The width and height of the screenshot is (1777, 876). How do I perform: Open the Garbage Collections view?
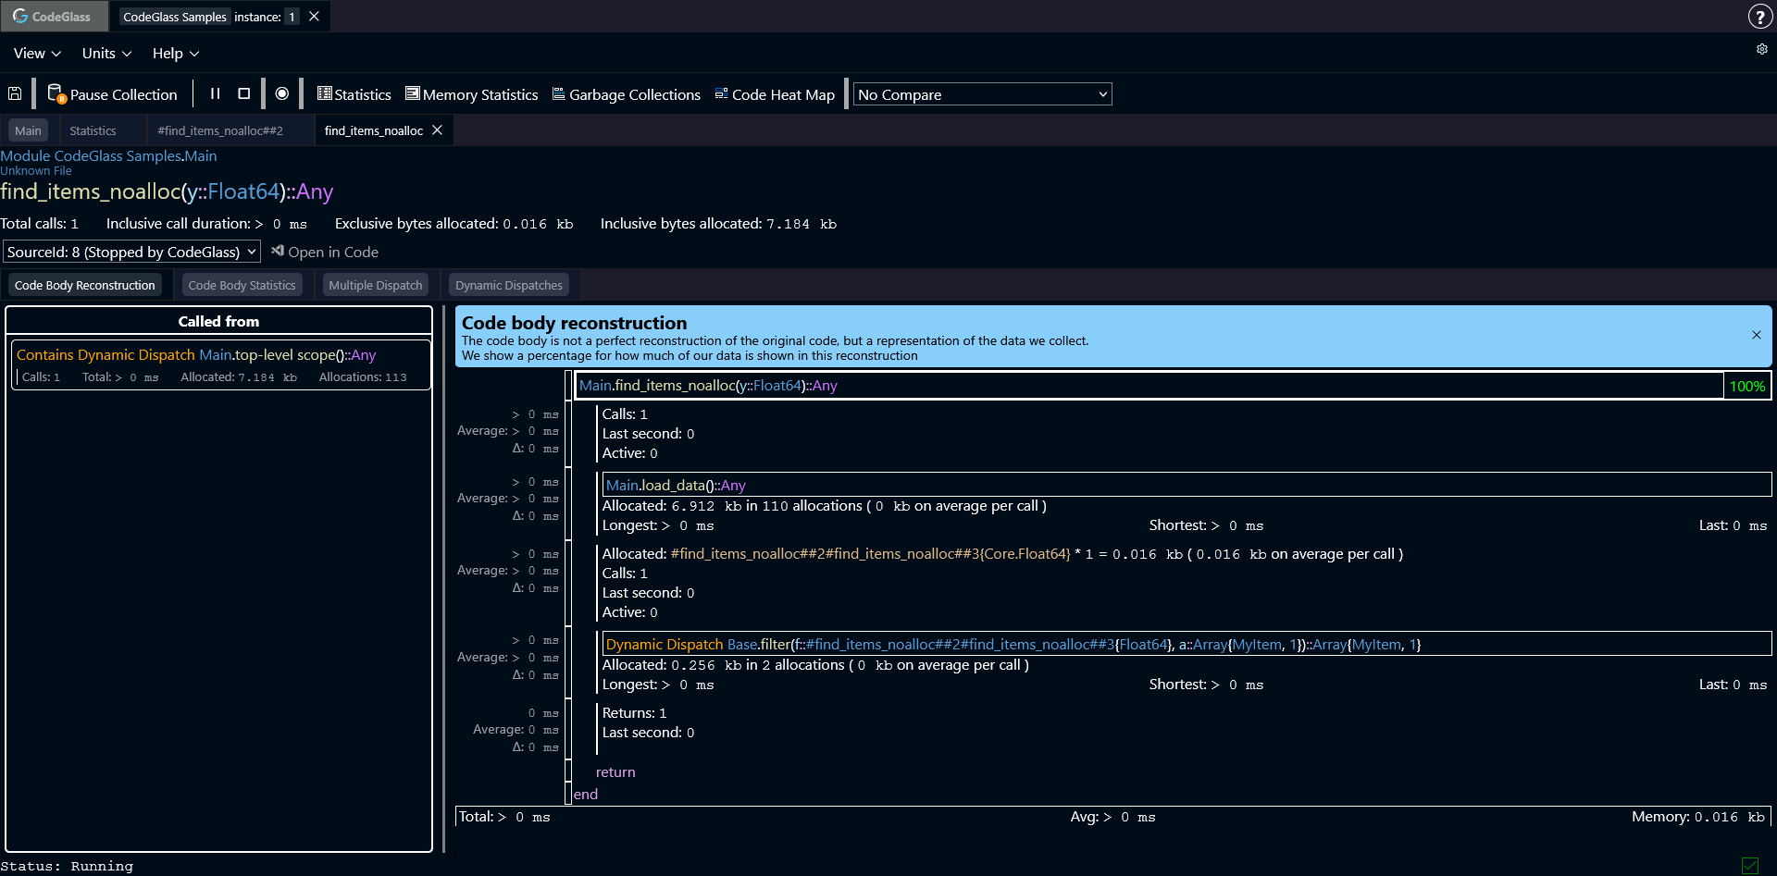click(626, 93)
